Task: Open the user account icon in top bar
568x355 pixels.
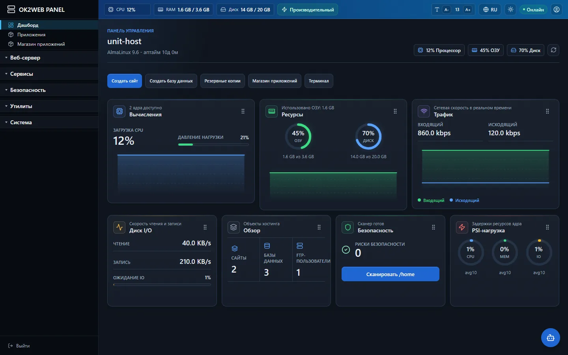Action: [557, 9]
